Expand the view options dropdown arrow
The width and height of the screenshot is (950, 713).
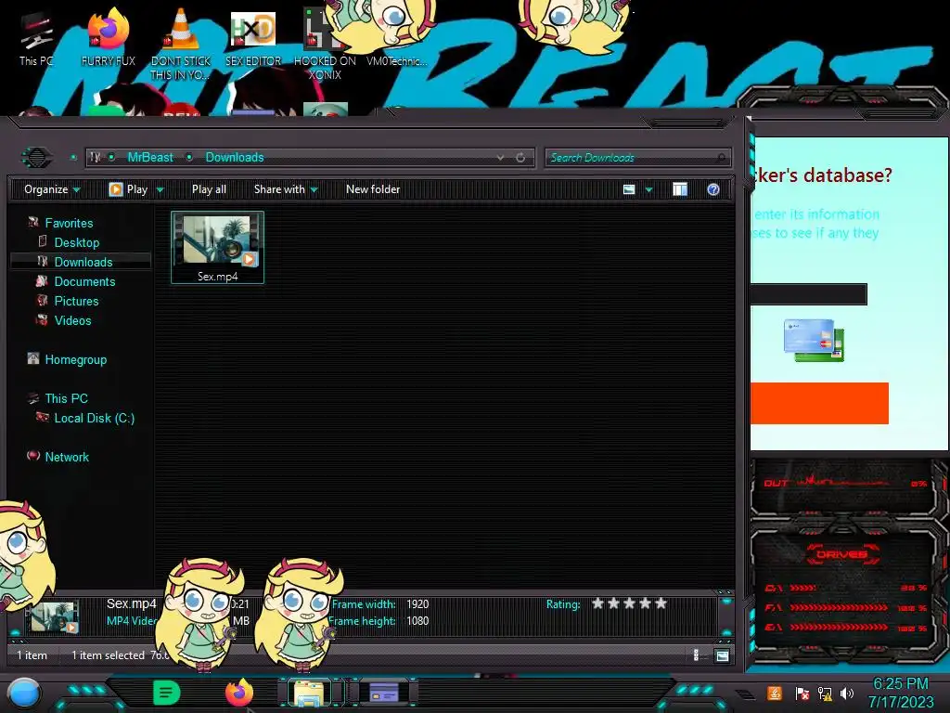pos(648,189)
